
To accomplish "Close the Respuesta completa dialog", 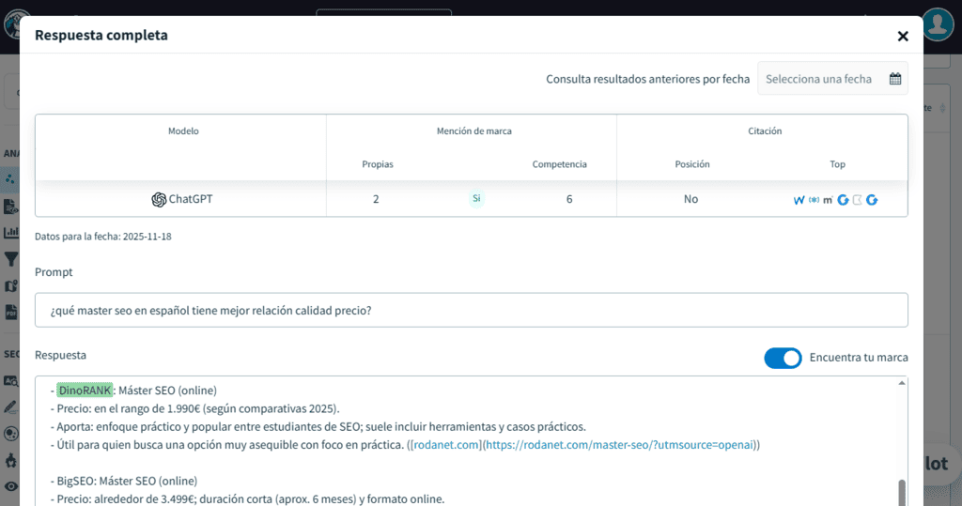I will (x=903, y=37).
